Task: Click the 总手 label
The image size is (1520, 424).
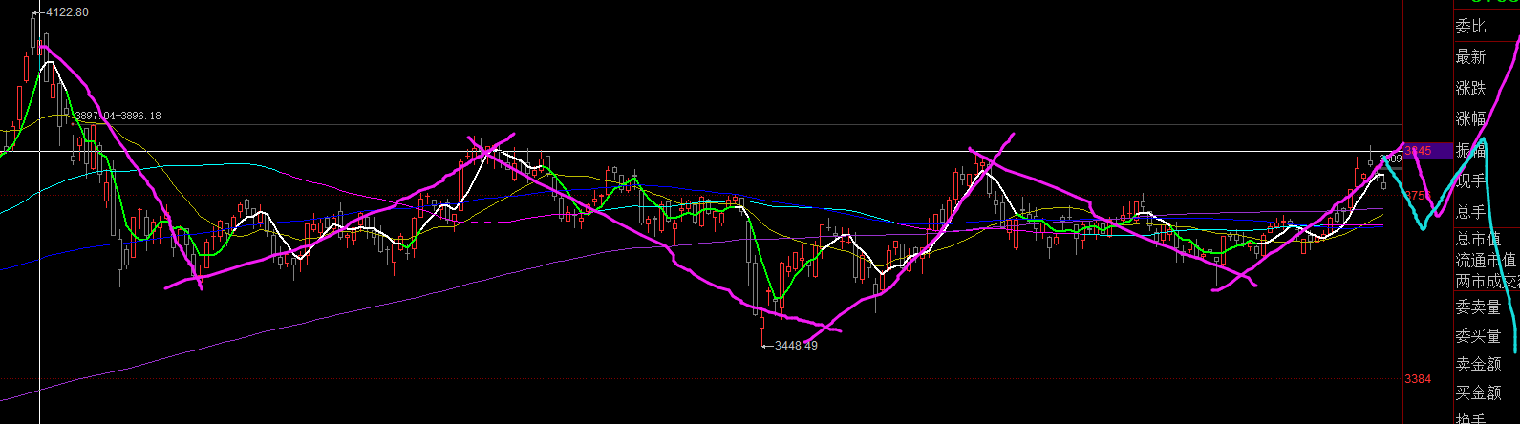Action: pyautogui.click(x=1470, y=212)
